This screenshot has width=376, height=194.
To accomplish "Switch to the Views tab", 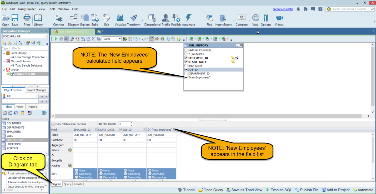I will pos(19,107).
